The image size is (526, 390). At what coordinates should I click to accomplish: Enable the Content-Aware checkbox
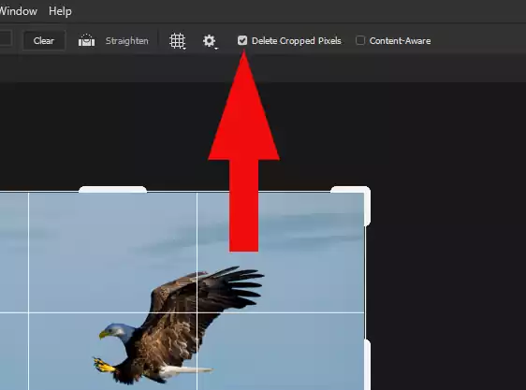[360, 40]
